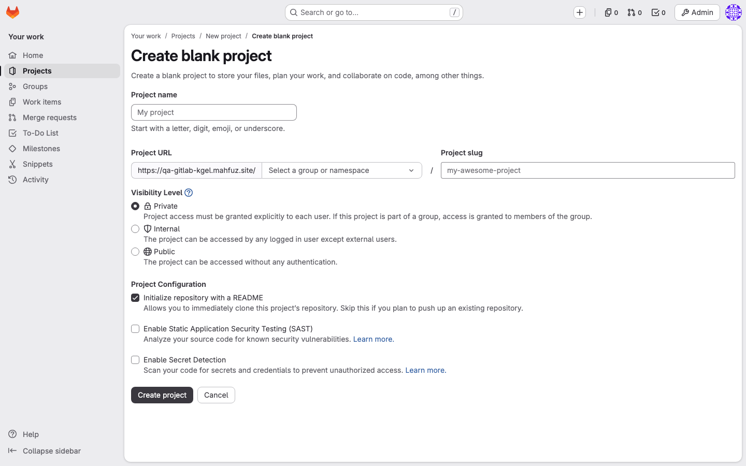Click the Milestones sidebar icon
Viewport: 746px width, 466px height.
point(12,149)
